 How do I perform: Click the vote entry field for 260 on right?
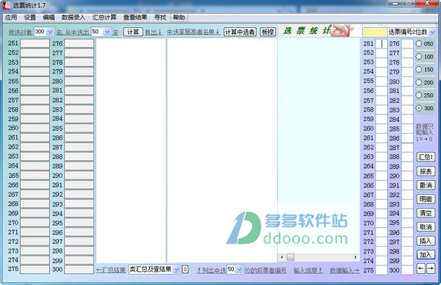click(x=381, y=129)
